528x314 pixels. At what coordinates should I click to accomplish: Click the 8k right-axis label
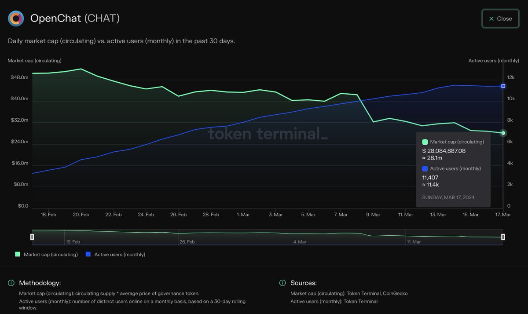click(510, 120)
